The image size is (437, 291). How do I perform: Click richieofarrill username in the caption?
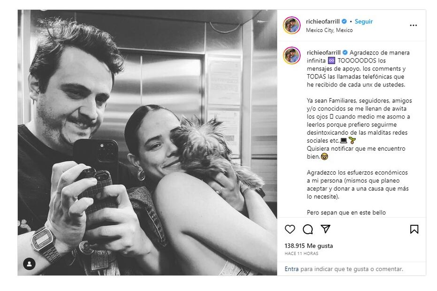click(323, 52)
